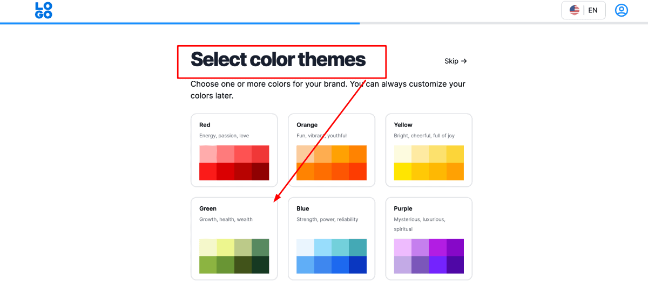Click the lightest blue swatch in Blue palette
Screen dimensions: 648x287
pos(305,248)
